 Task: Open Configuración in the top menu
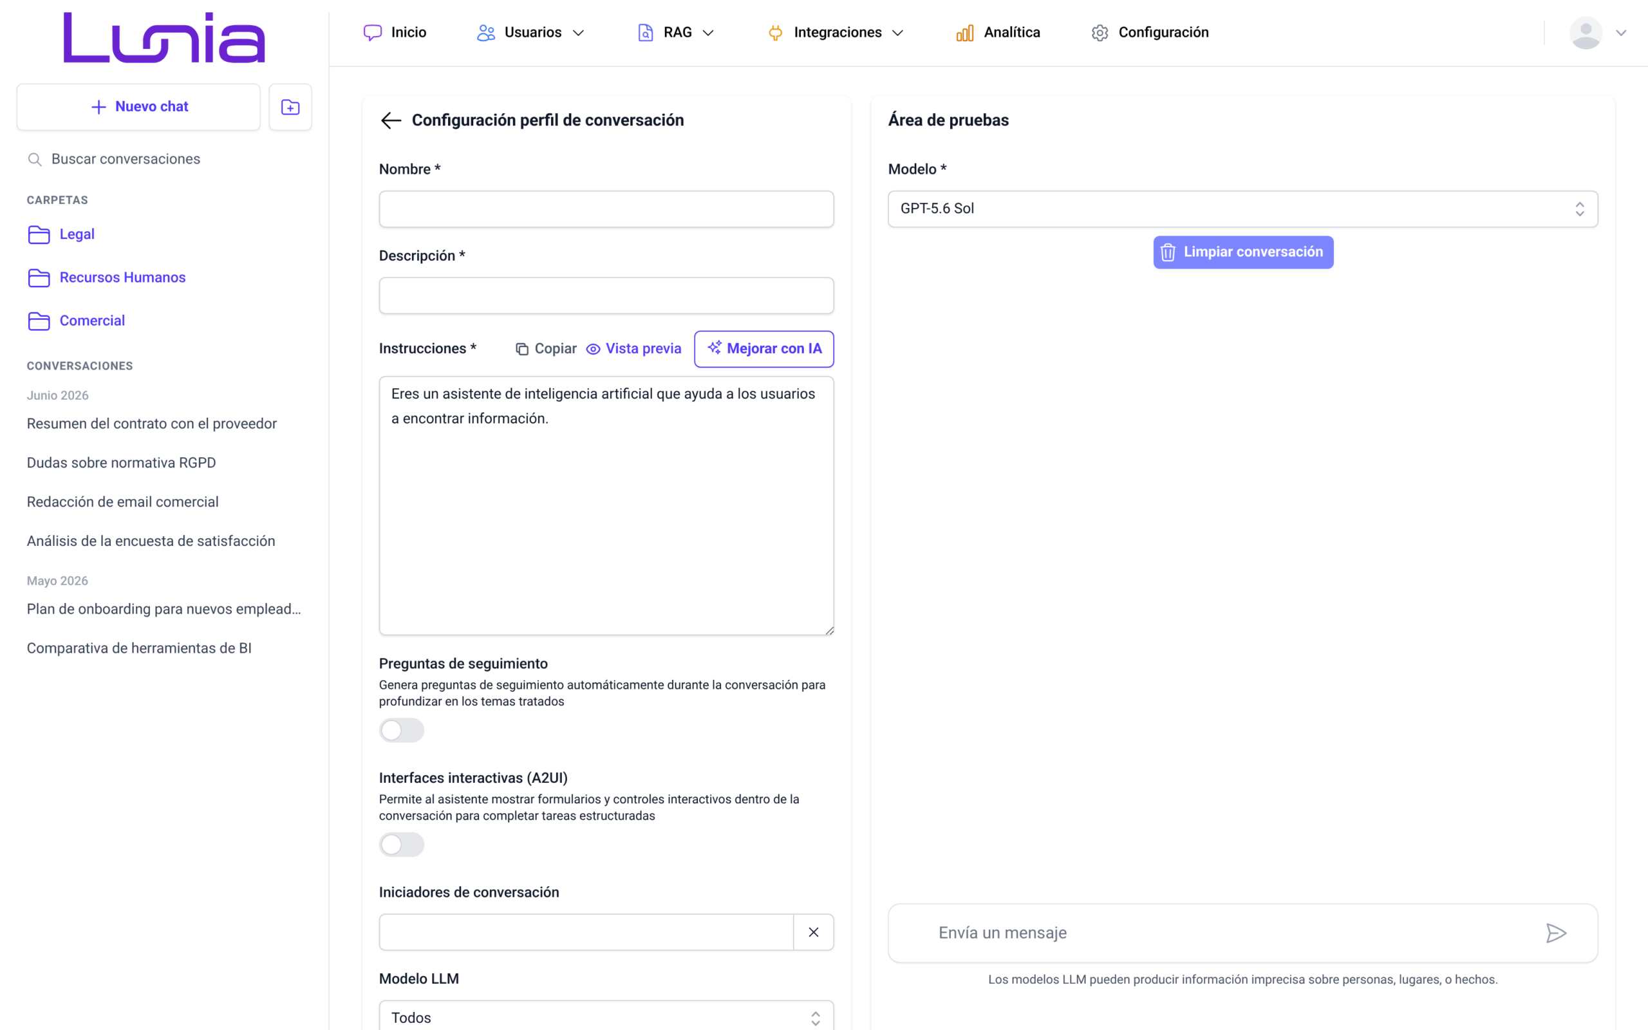[x=1150, y=33]
